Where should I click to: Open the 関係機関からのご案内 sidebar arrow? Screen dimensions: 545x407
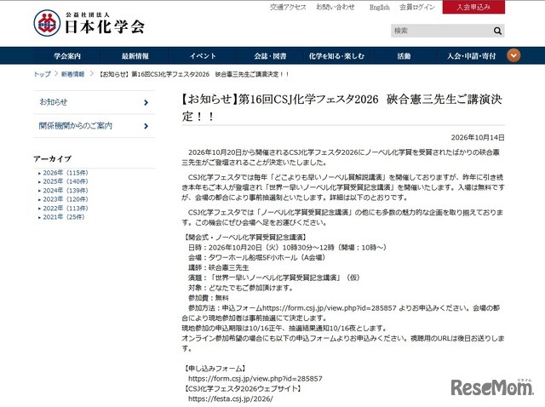[146, 126]
